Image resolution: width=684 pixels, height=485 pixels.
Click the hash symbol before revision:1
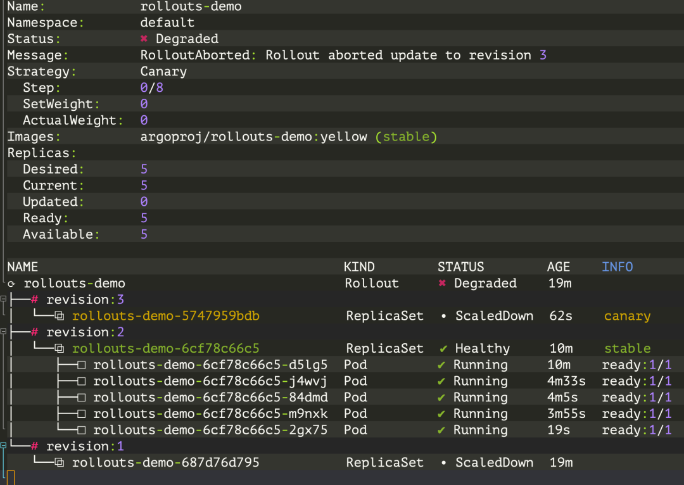pos(34,446)
